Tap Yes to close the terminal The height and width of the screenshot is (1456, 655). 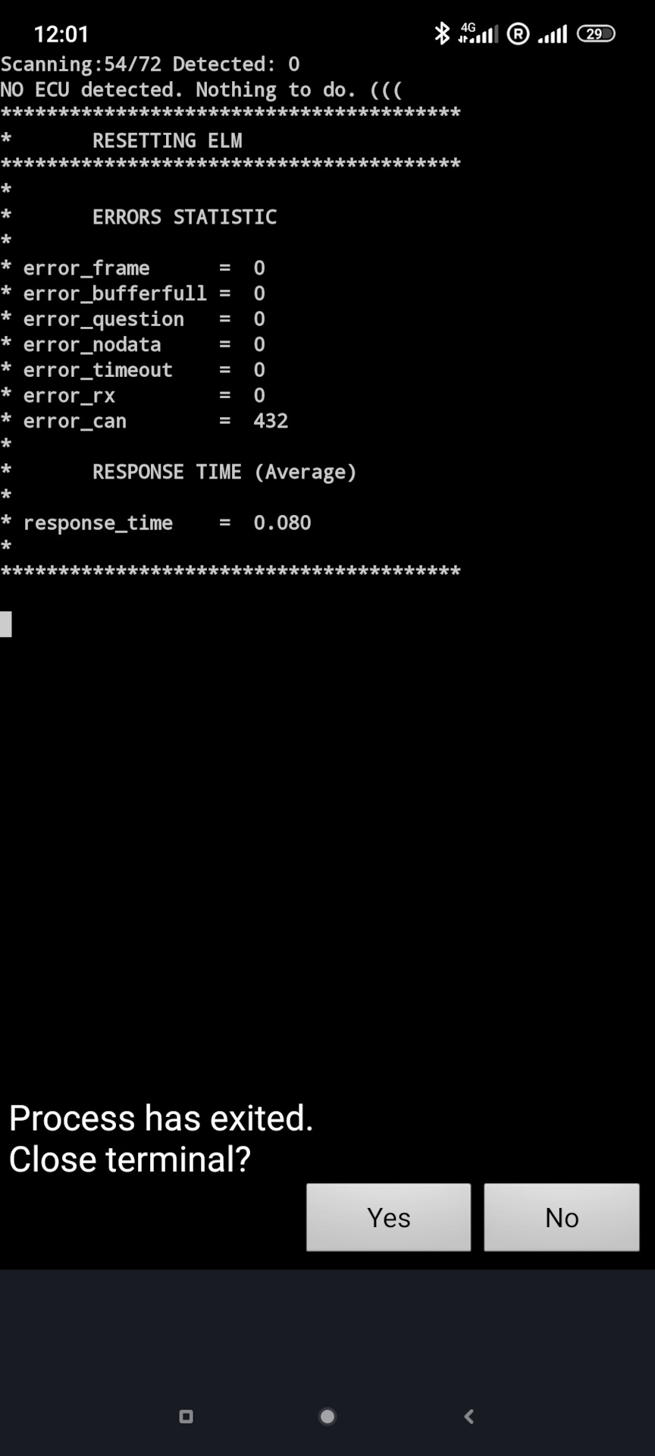[x=388, y=1217]
